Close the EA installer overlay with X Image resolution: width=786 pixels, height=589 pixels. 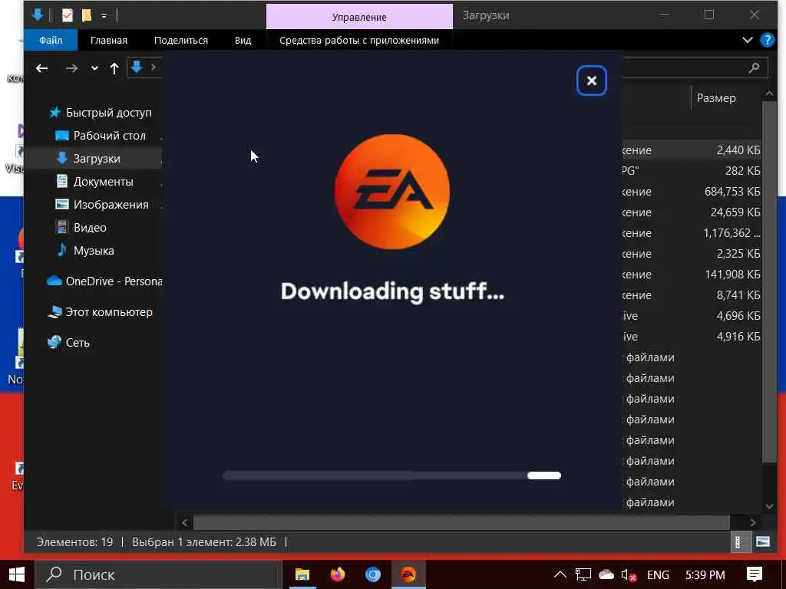(x=592, y=81)
